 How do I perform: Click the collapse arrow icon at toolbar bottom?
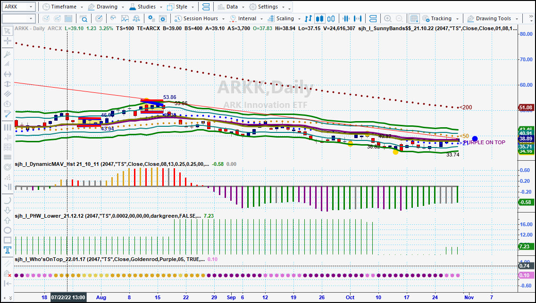coord(7,283)
